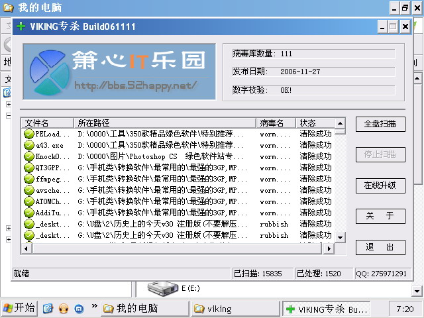Exit using the 退出 button

(x=380, y=247)
